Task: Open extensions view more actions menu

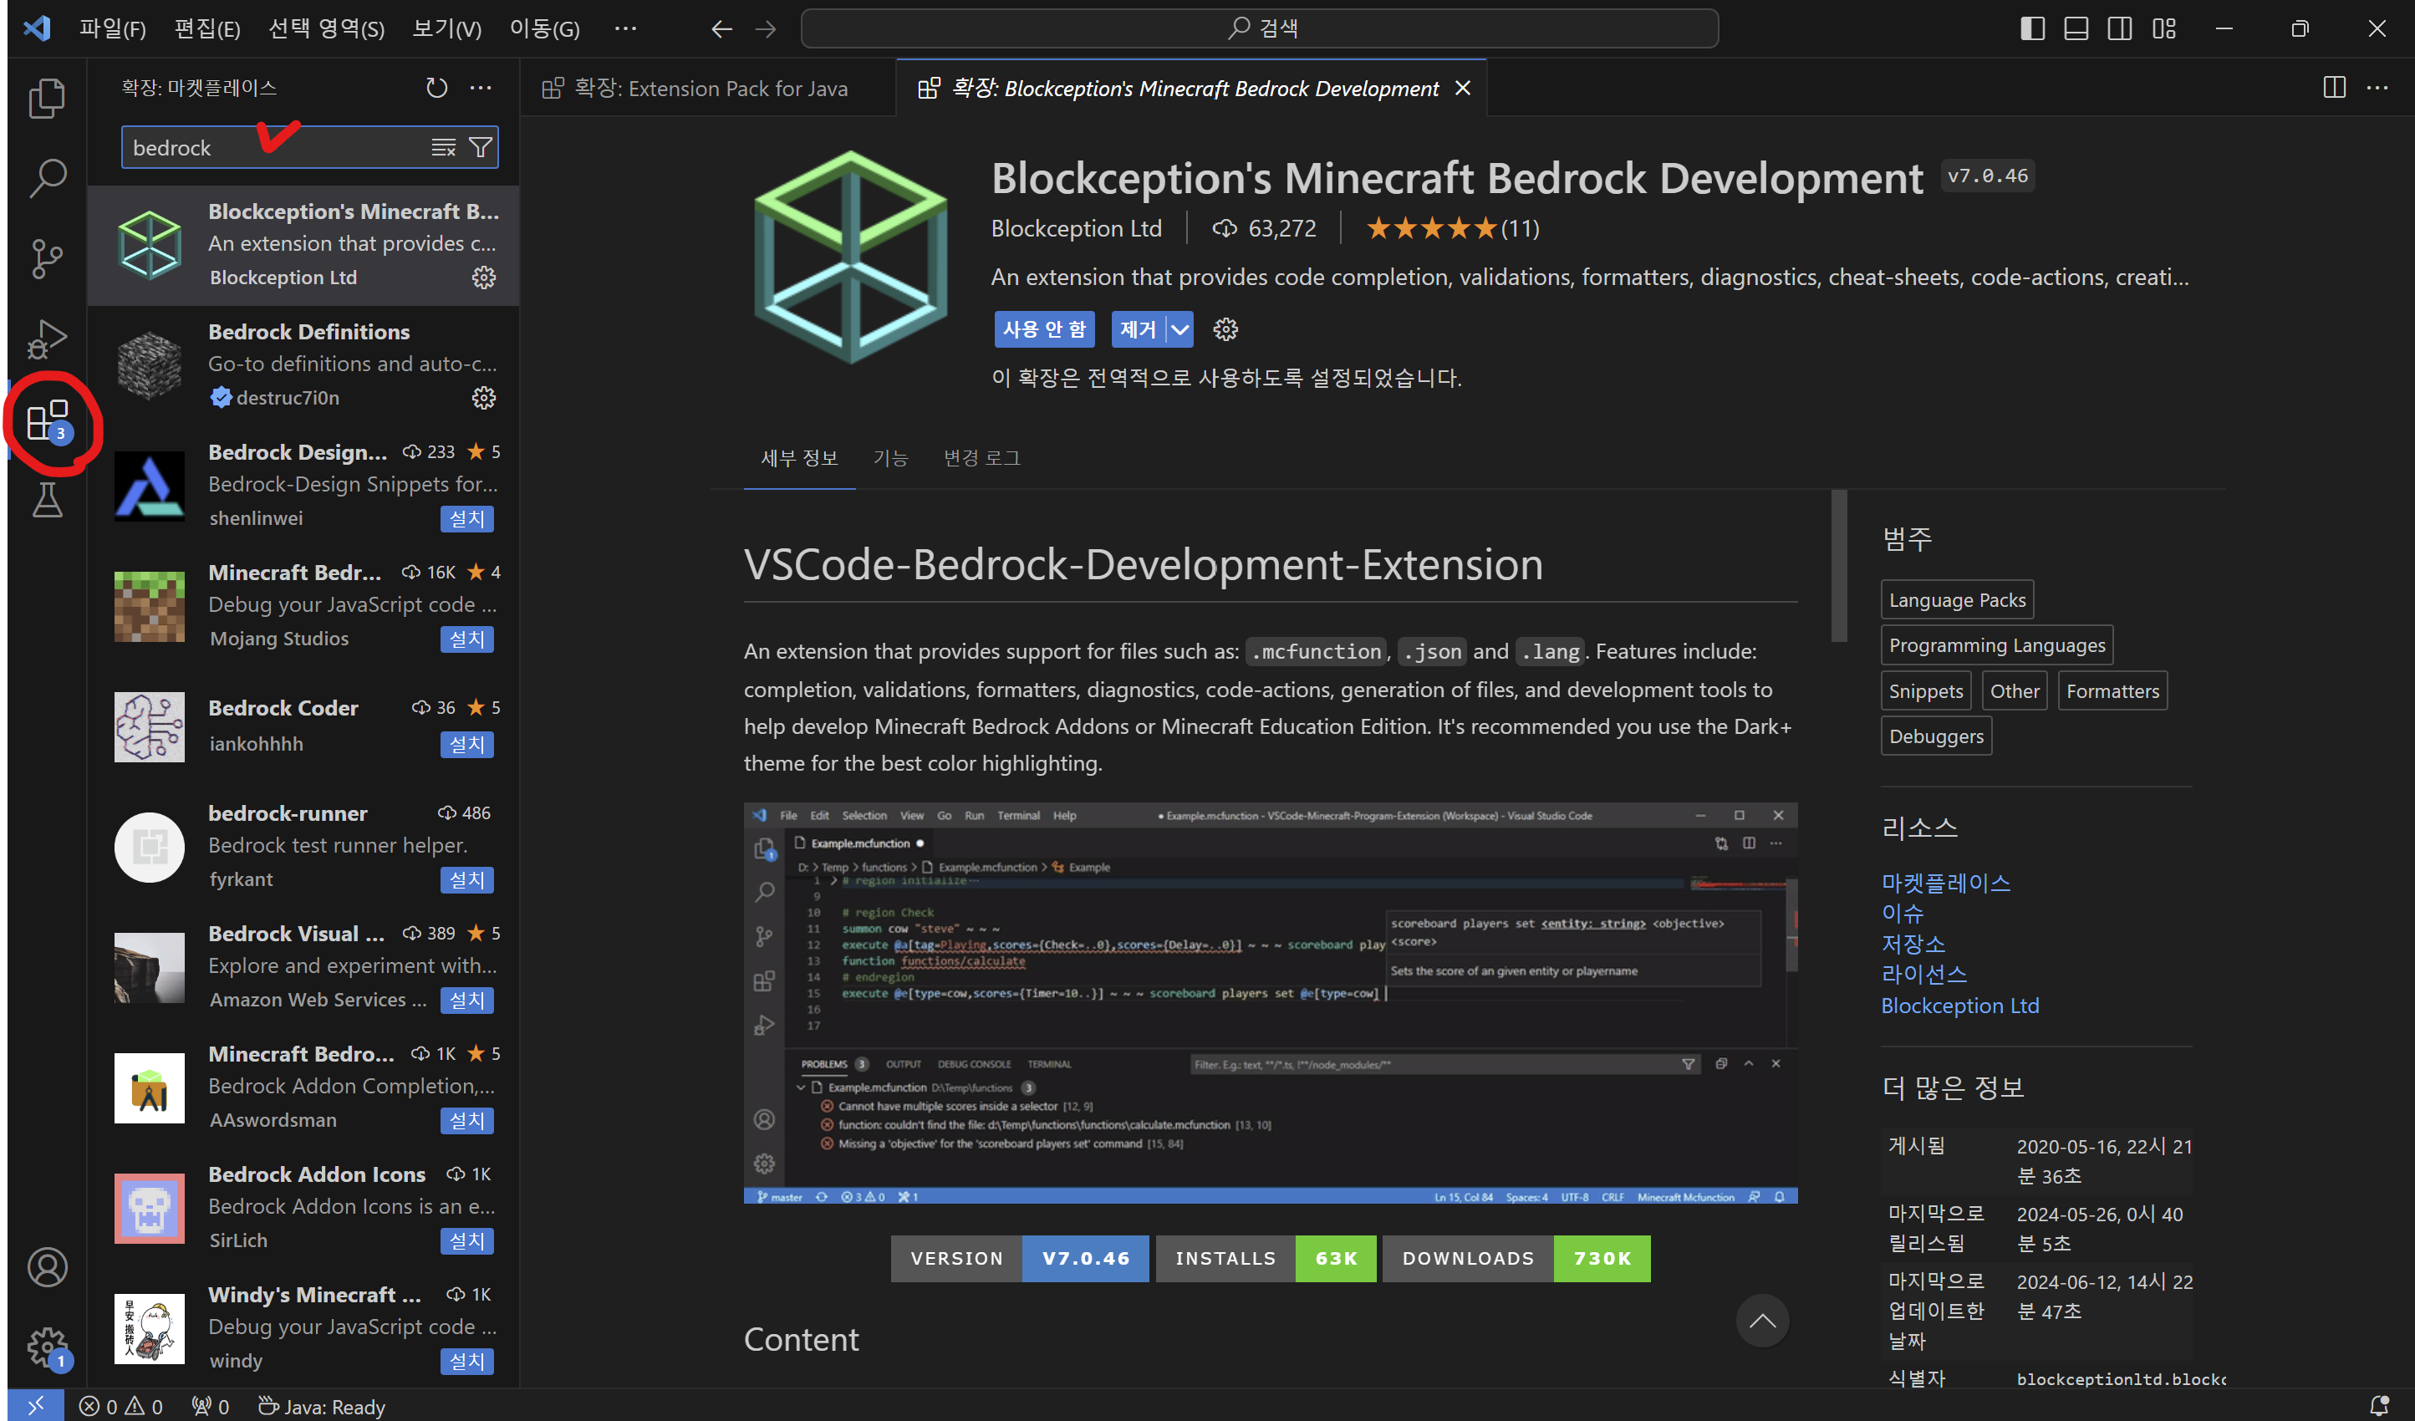Action: pyautogui.click(x=480, y=88)
